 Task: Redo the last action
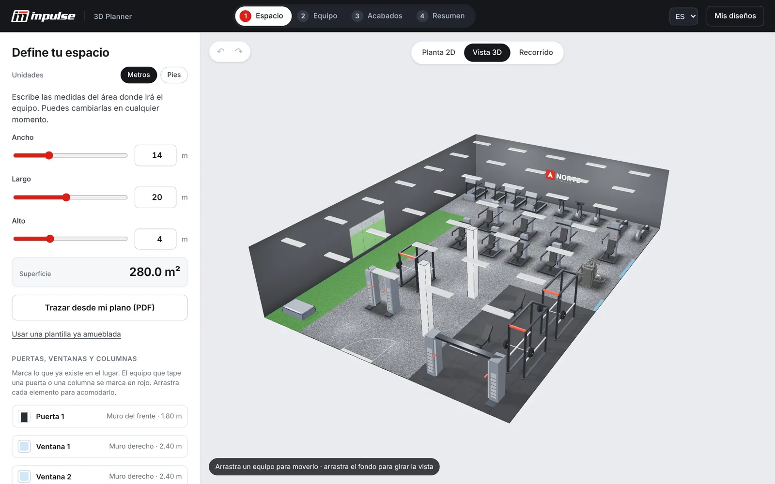(x=239, y=51)
